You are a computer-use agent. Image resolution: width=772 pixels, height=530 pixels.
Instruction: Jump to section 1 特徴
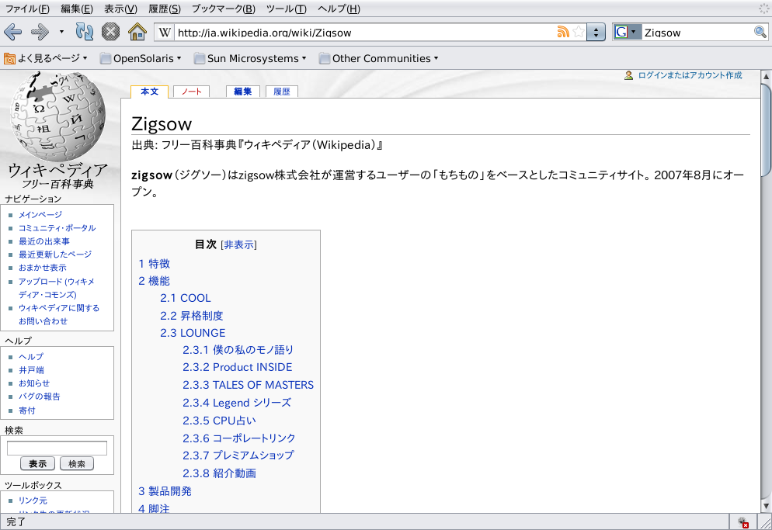point(154,264)
